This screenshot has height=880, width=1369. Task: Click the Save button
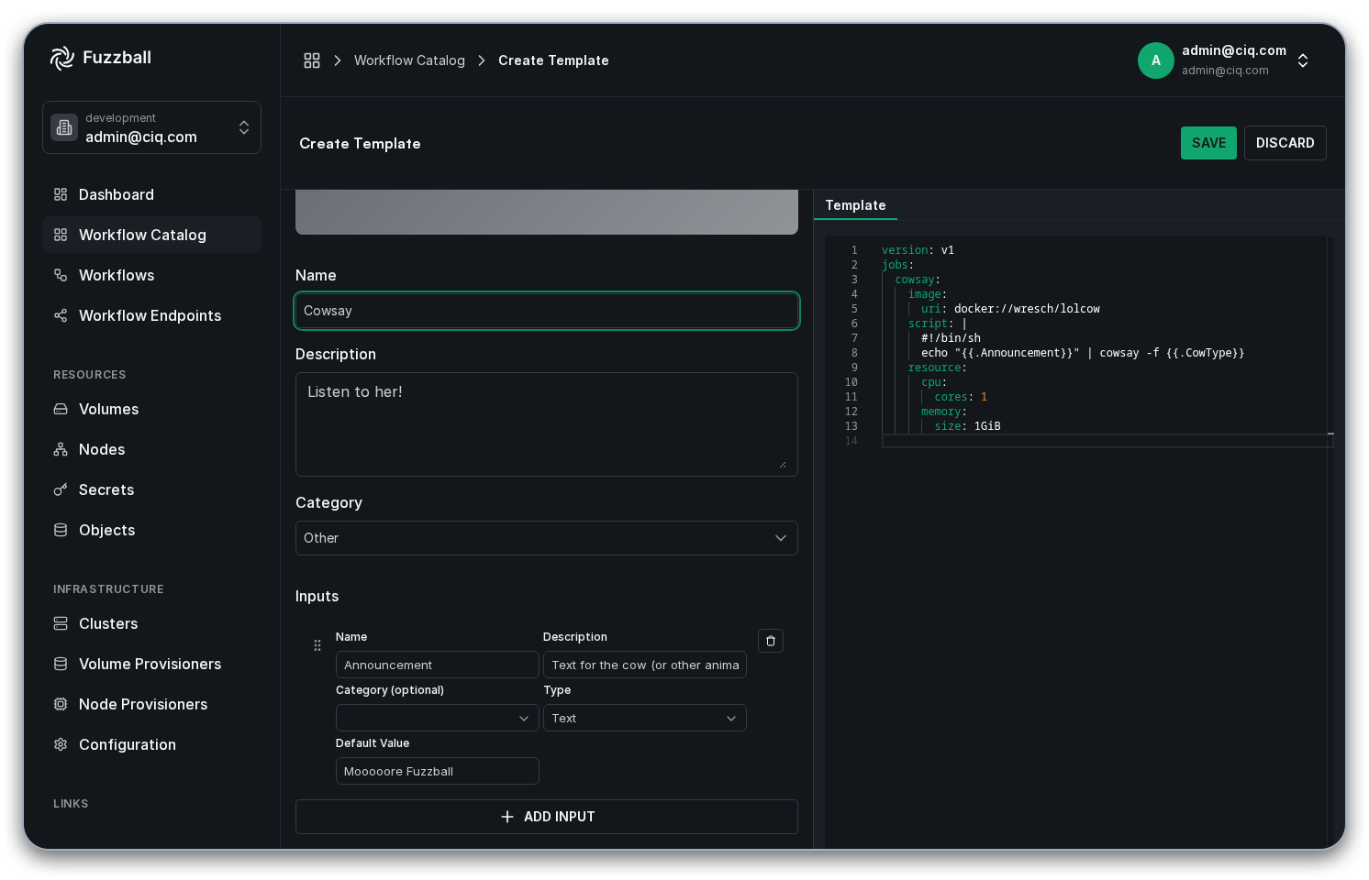[x=1208, y=143]
